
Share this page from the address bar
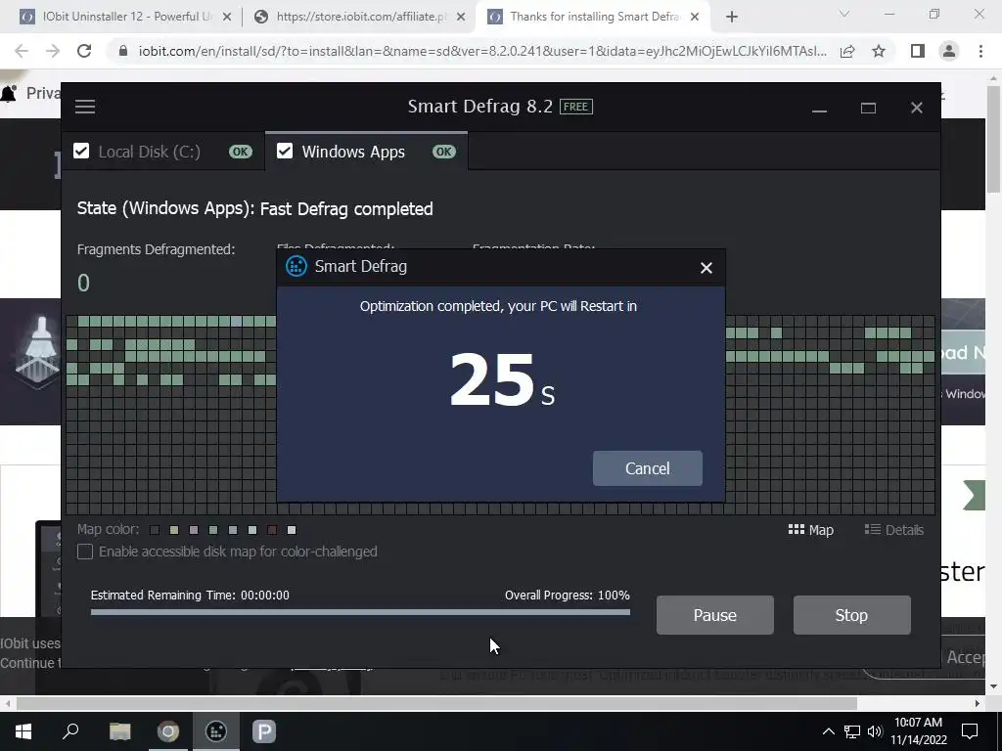847,51
